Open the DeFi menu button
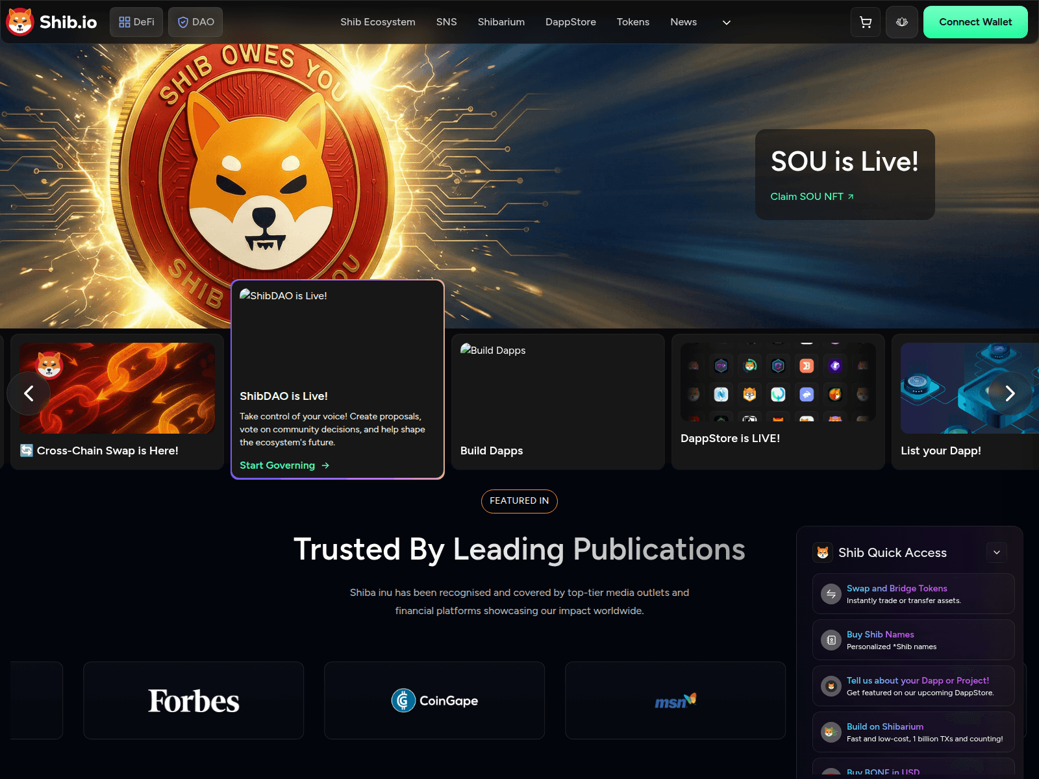 (x=136, y=22)
